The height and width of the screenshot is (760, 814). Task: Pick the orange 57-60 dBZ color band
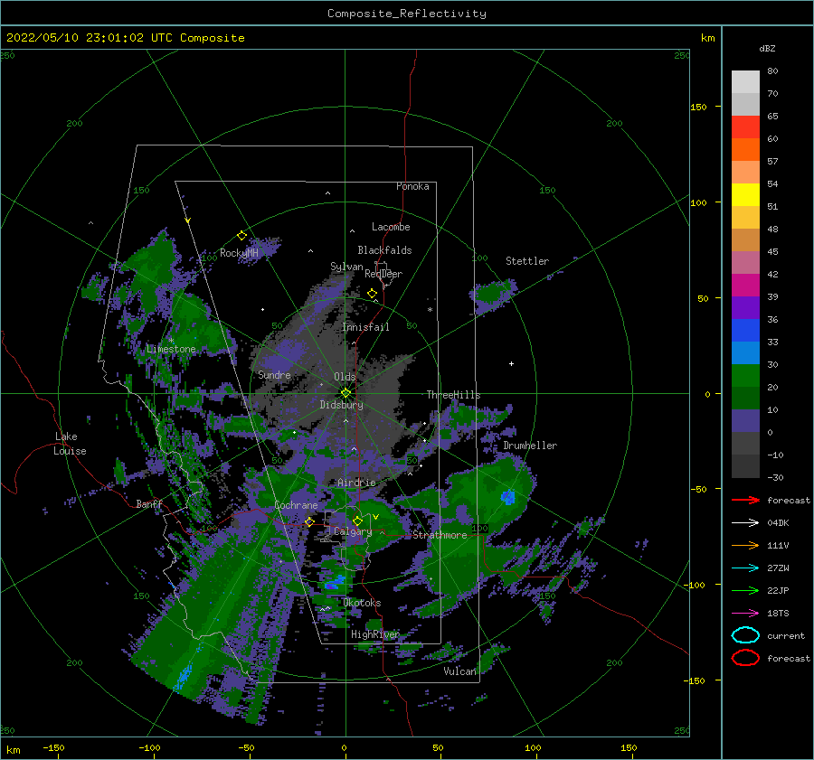(x=745, y=149)
